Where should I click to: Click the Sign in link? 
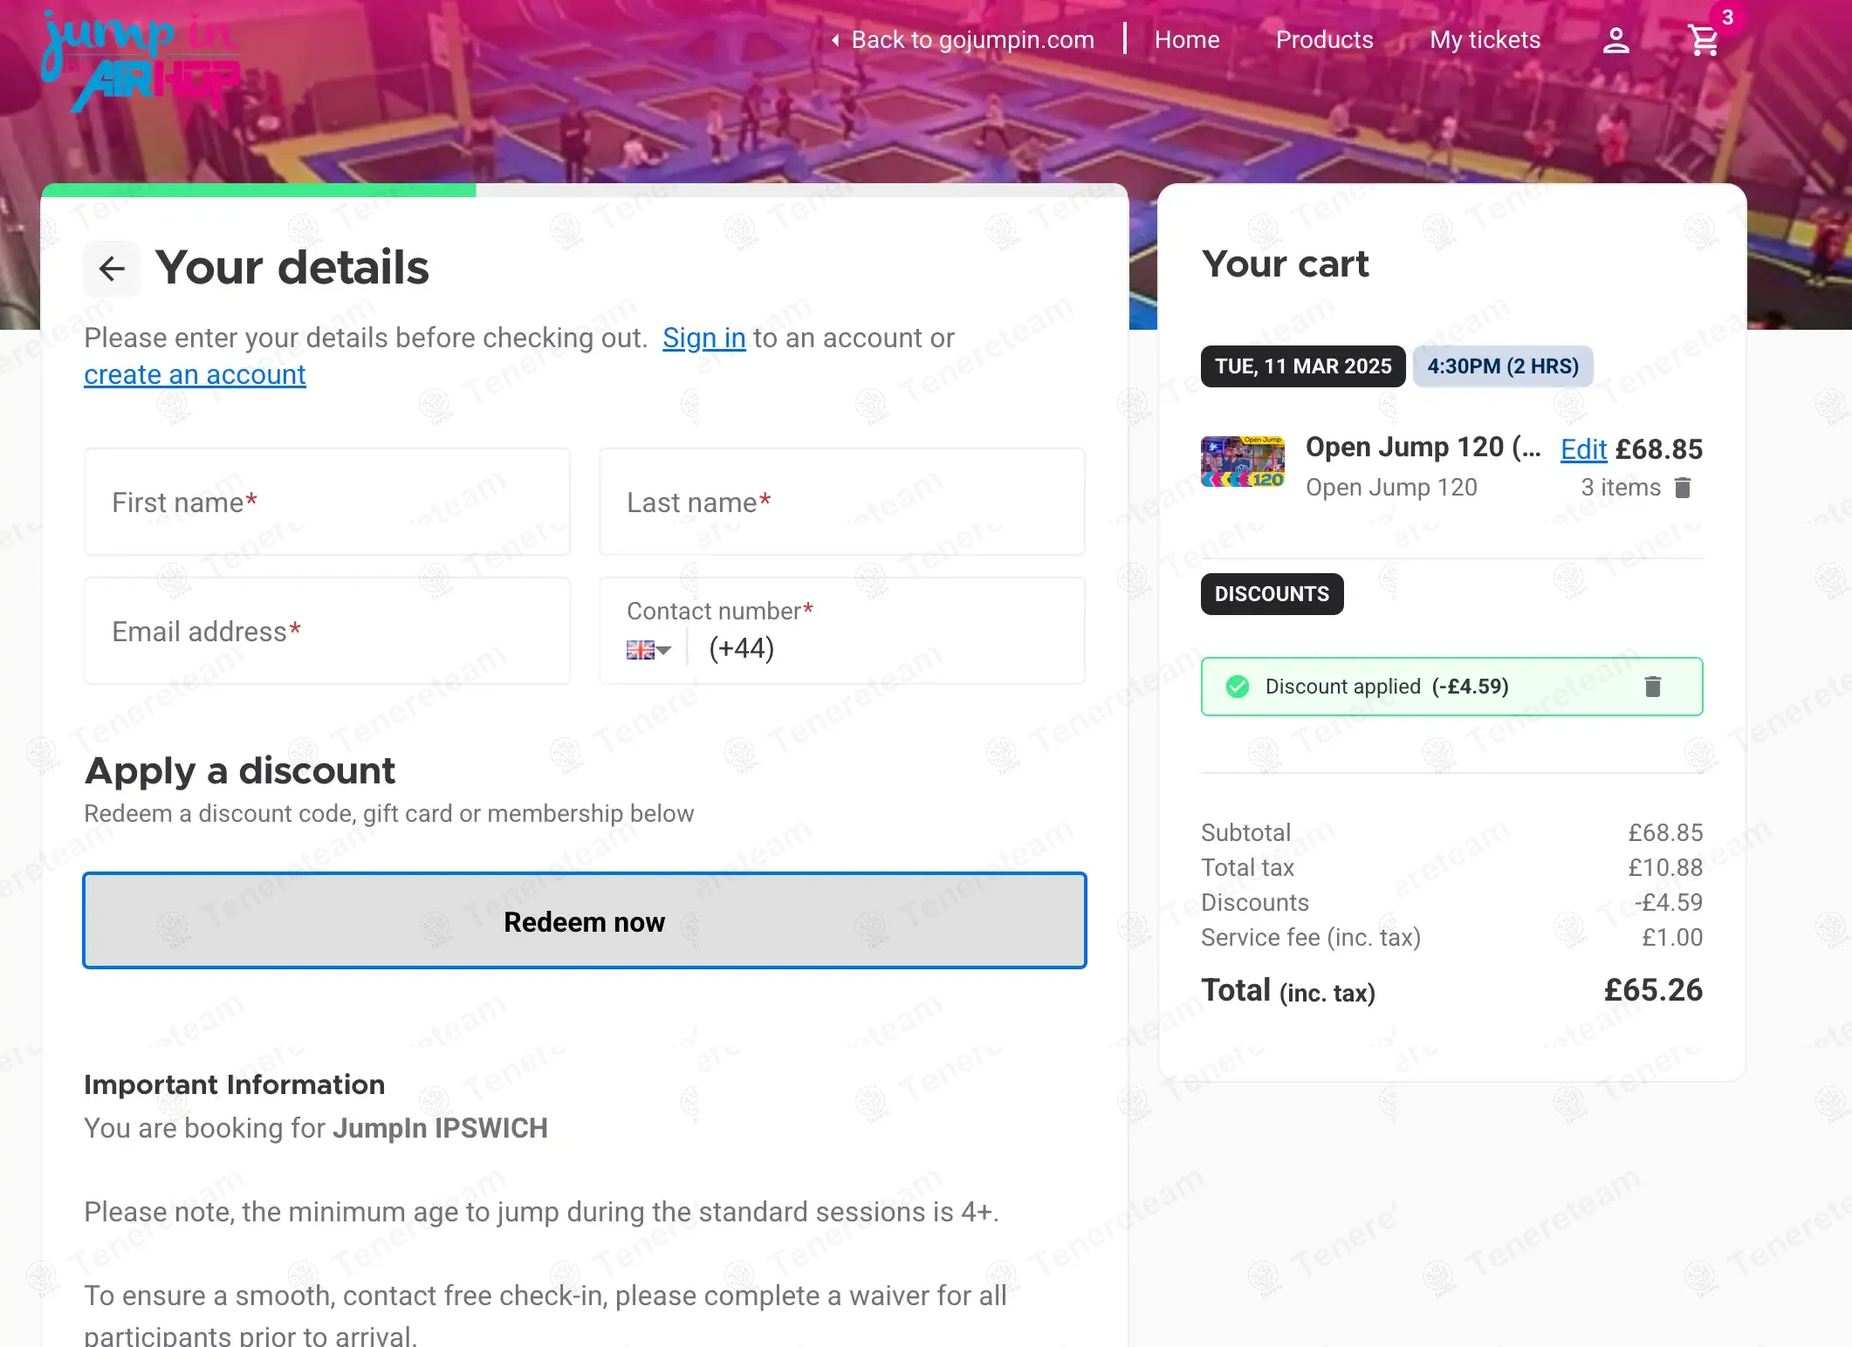pyautogui.click(x=703, y=338)
